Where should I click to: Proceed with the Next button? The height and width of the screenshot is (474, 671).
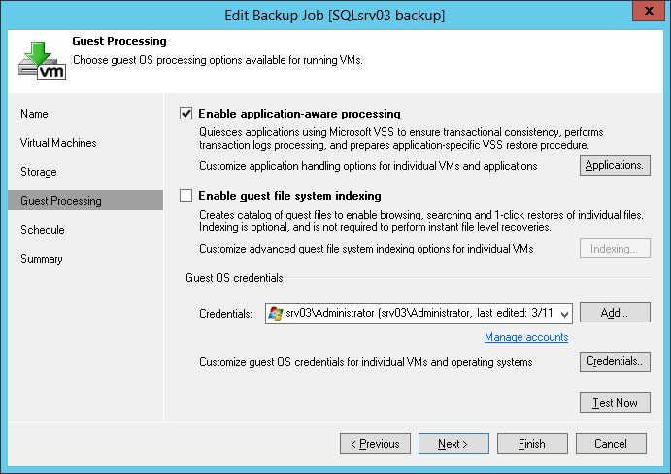tap(453, 444)
